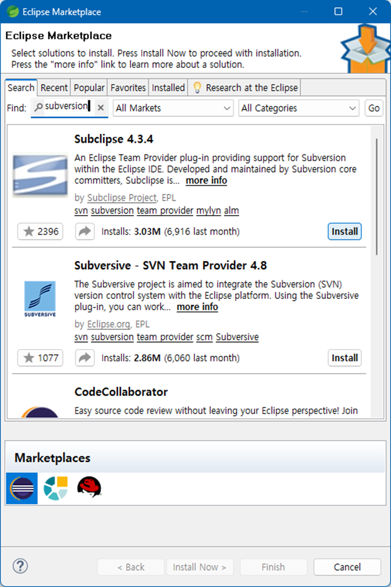Click into the Find search field
Image resolution: width=391 pixels, height=587 pixels.
(x=69, y=108)
